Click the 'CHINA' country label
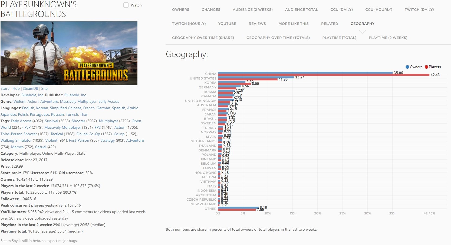 click(x=211, y=74)
